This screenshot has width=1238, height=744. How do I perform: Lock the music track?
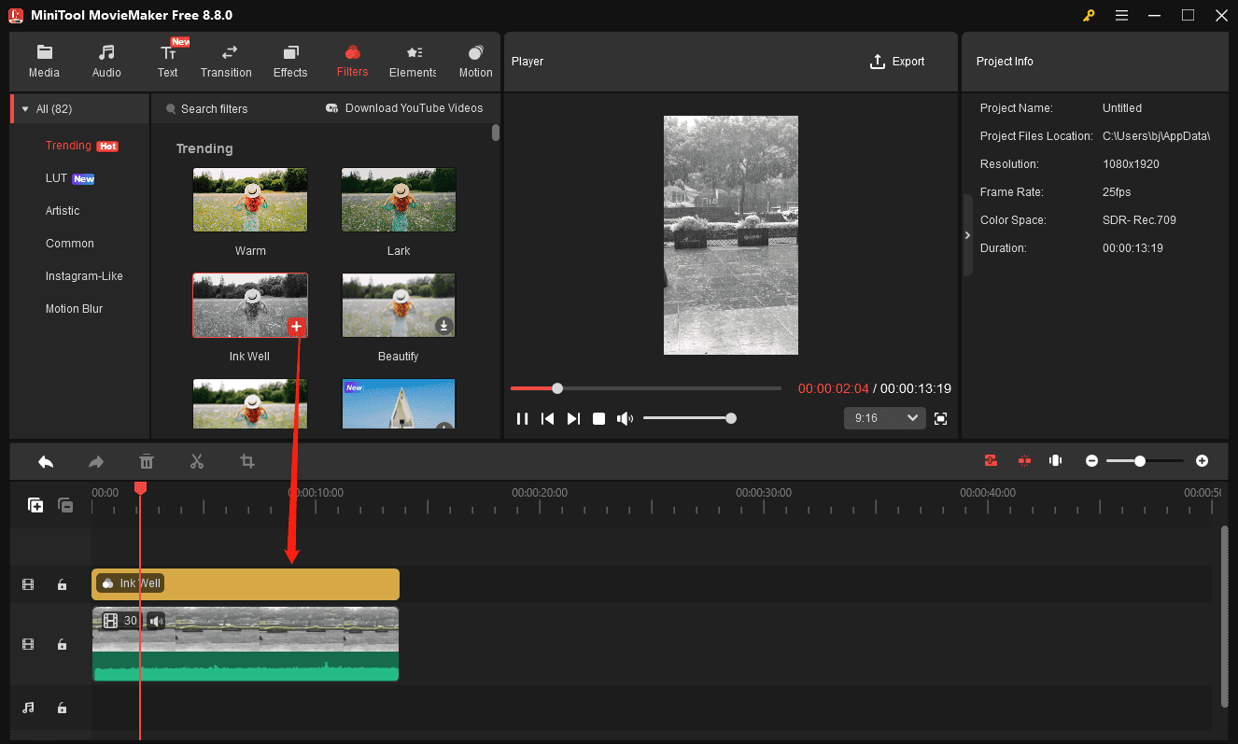click(62, 708)
